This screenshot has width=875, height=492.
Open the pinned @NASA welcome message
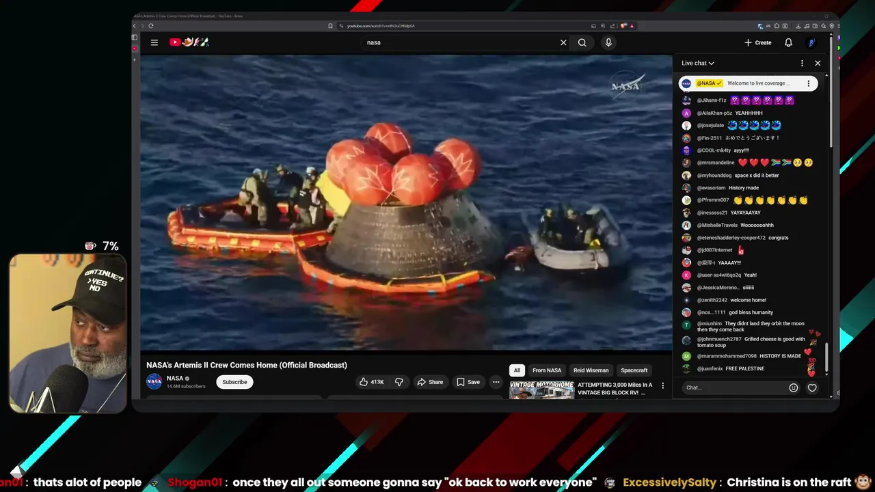748,83
